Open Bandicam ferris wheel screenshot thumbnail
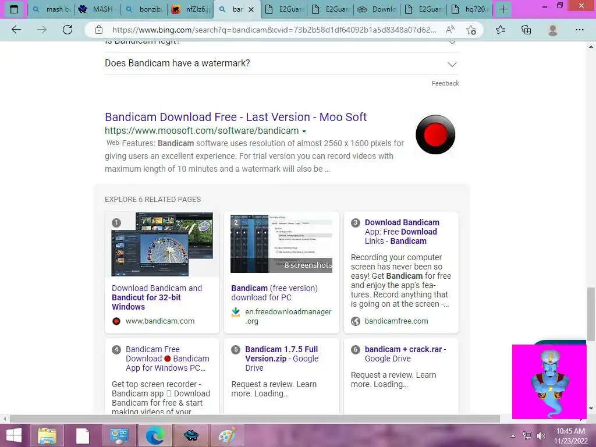The image size is (596, 447). pyautogui.click(x=162, y=244)
